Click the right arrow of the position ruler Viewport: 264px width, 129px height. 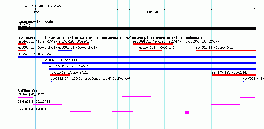click(255, 9)
